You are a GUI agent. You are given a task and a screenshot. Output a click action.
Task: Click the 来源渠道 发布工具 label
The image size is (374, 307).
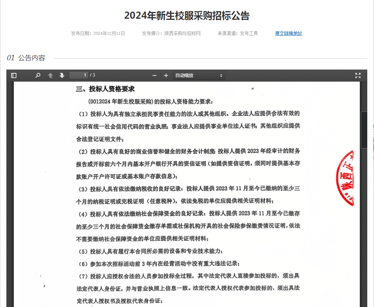click(x=238, y=33)
